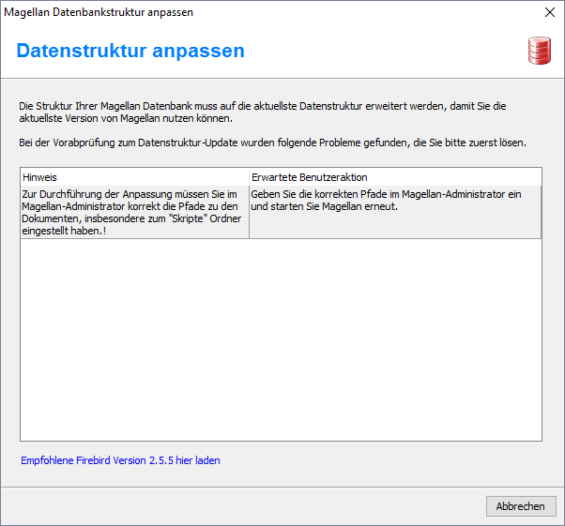The width and height of the screenshot is (565, 526).
Task: Click the blue heading Datenstruktur anpassen
Action: tap(130, 51)
